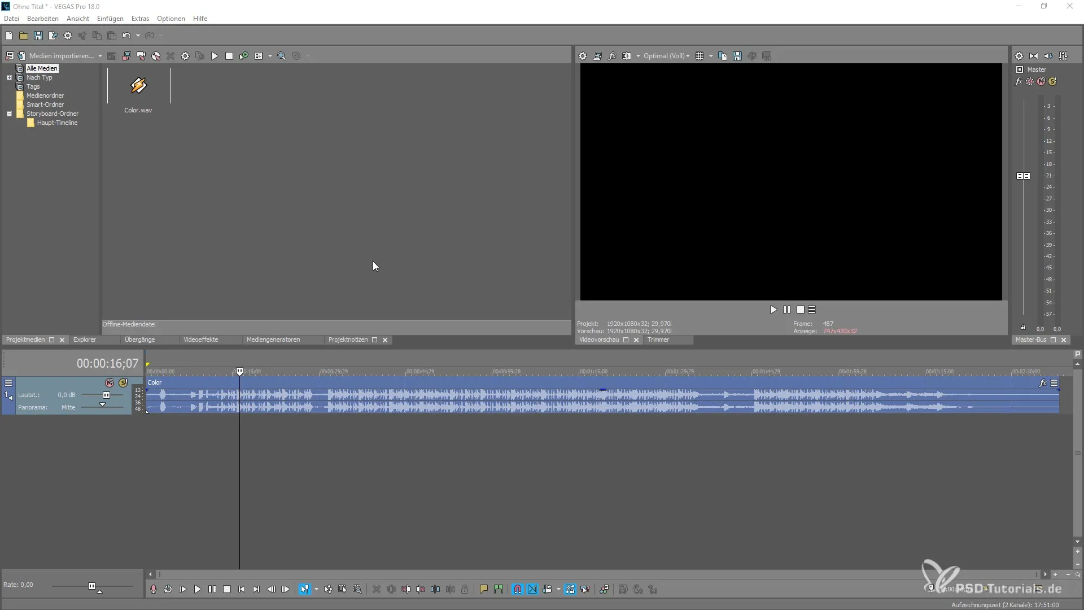Screen dimensions: 1084x610
Task: Open Master bus audio properties gear
Action: 1019,56
